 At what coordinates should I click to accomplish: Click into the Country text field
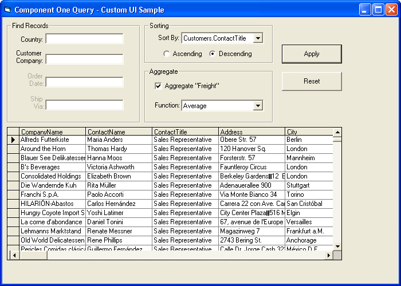coord(84,39)
